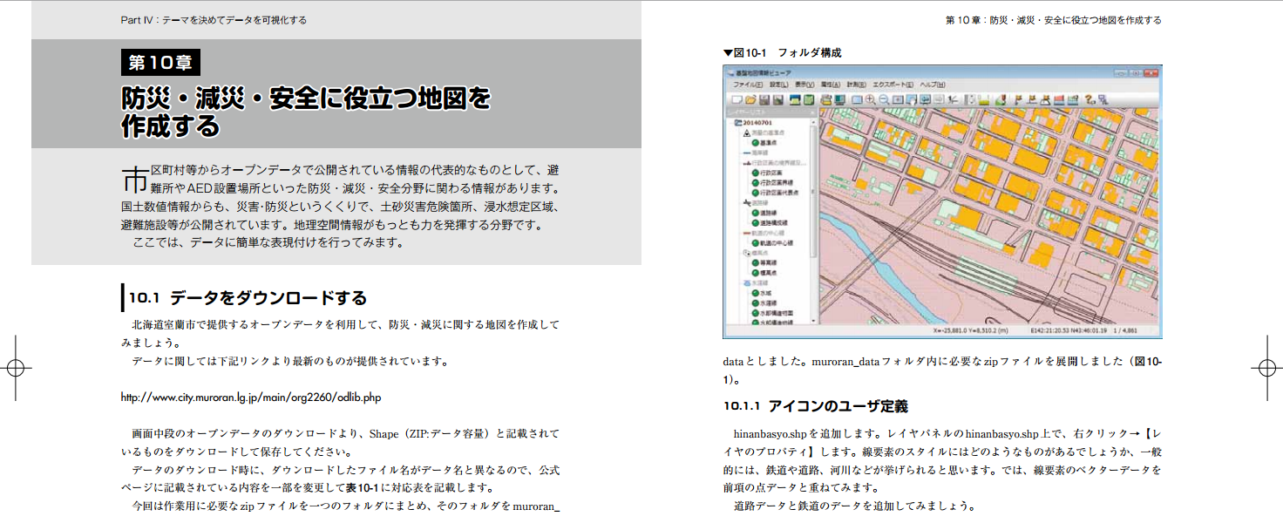Toggle green circle for 水部構造物面 layer
This screenshot has width=1283, height=530.
(756, 313)
